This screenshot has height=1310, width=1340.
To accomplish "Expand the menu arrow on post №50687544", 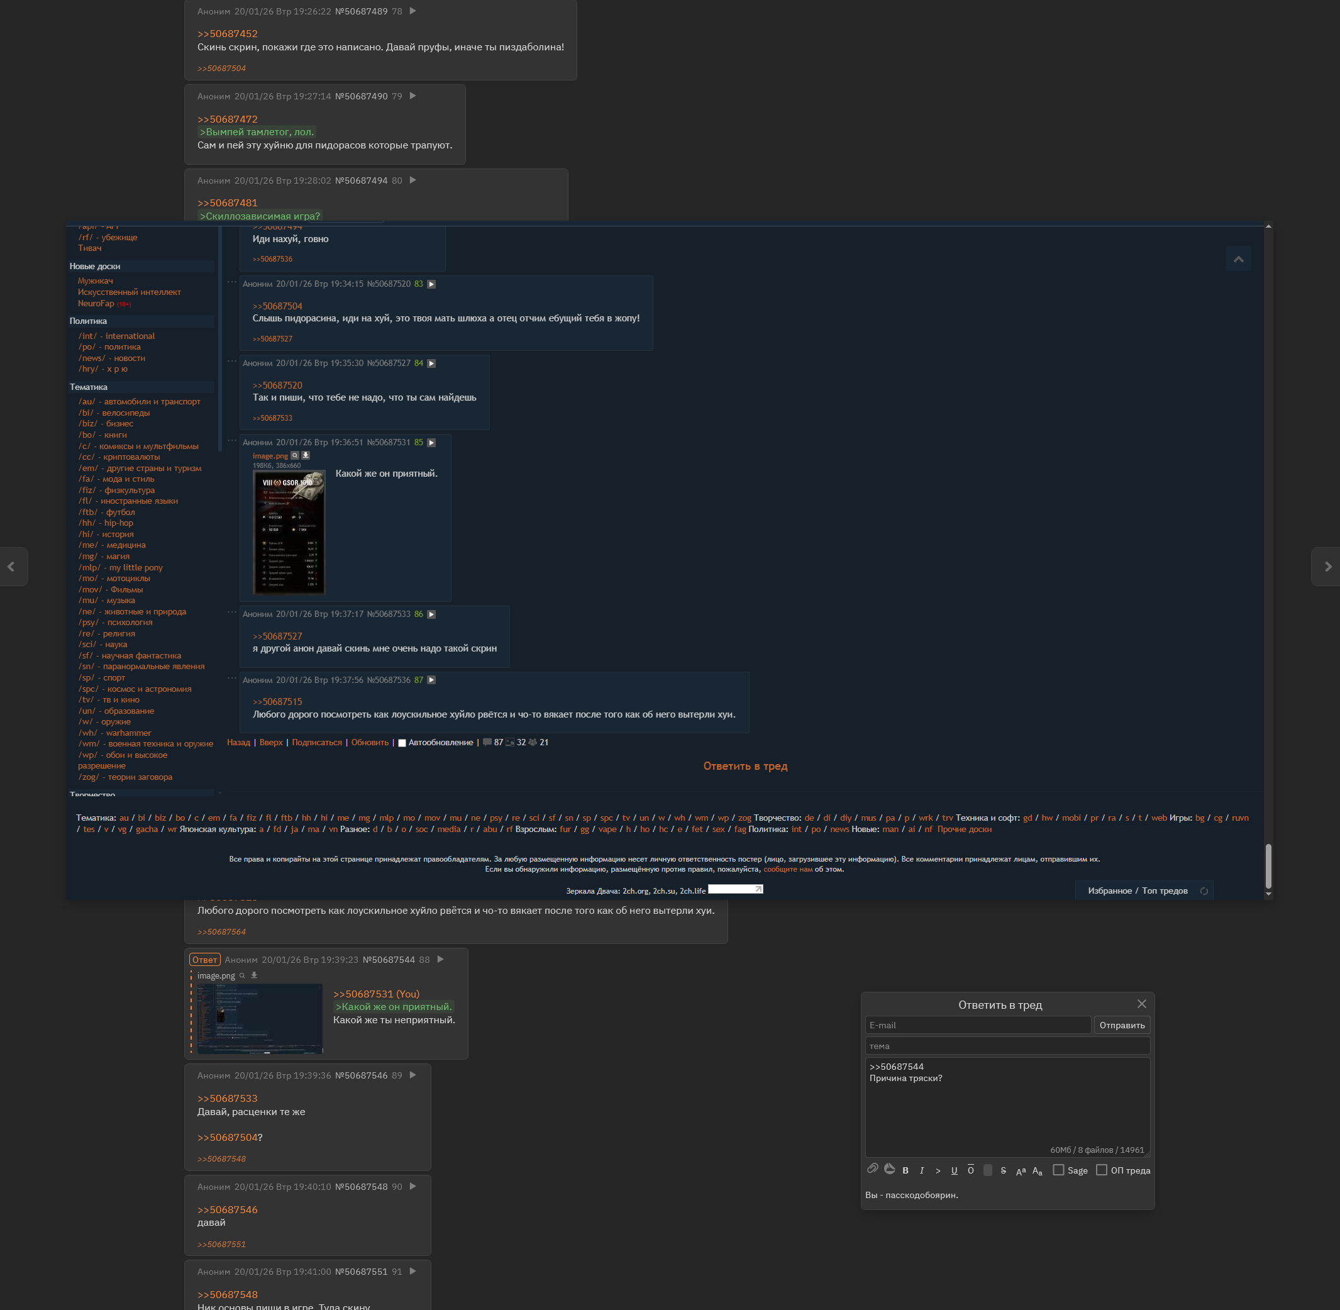I will coord(440,959).
